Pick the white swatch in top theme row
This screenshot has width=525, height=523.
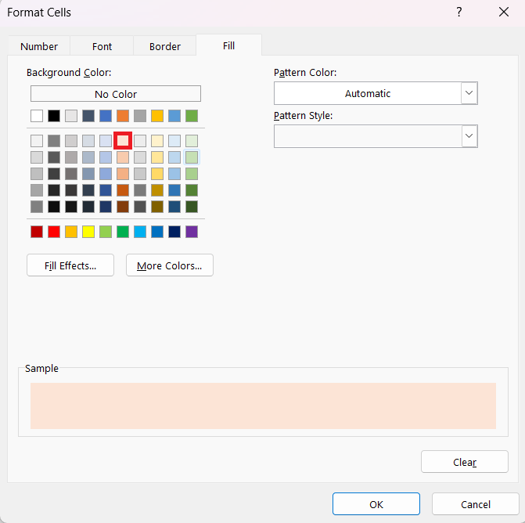coord(37,116)
